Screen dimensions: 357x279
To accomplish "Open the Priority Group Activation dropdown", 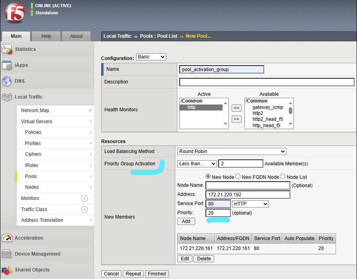I will pyautogui.click(x=197, y=164).
